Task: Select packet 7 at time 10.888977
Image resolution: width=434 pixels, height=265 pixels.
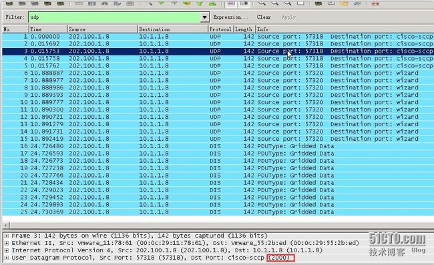Action: (x=218, y=80)
